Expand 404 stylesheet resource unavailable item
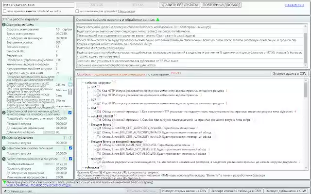Screen dimensions: 311x194 click(x=98, y=112)
